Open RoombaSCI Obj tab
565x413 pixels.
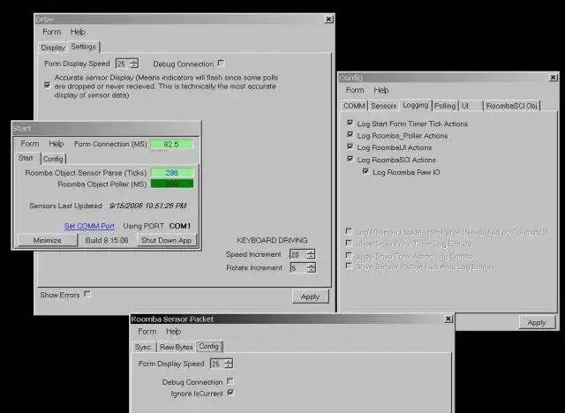pyautogui.click(x=511, y=106)
